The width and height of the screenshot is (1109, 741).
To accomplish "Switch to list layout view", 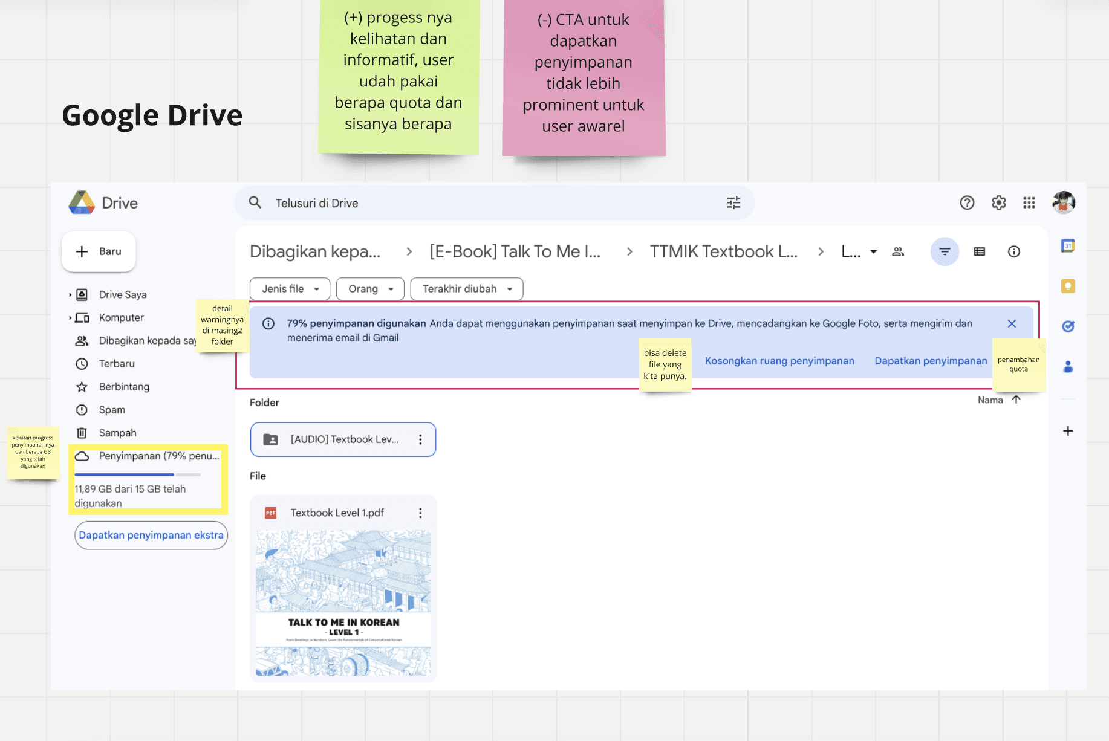I will [x=980, y=251].
